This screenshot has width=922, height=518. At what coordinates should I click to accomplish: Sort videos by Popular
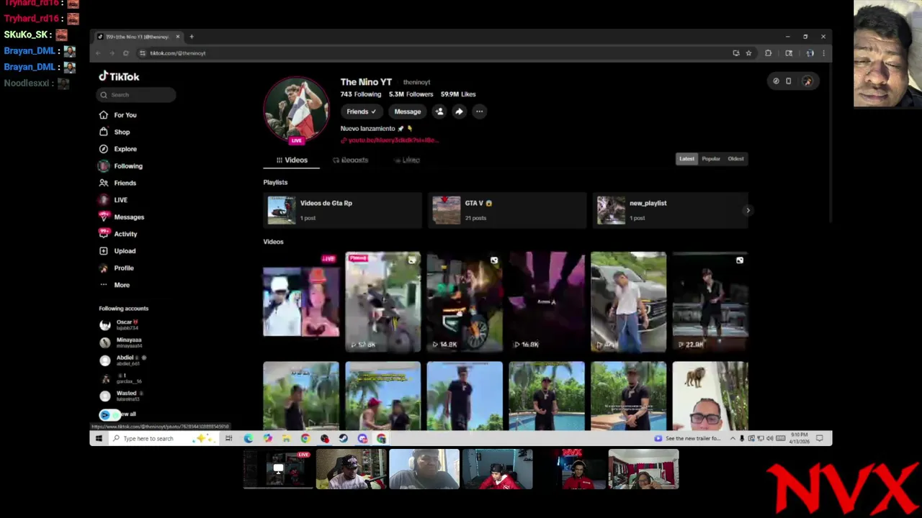tap(711, 159)
